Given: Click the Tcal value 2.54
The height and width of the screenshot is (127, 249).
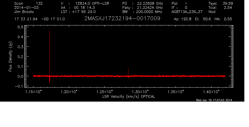Looking at the screenshot, I should (x=228, y=8).
